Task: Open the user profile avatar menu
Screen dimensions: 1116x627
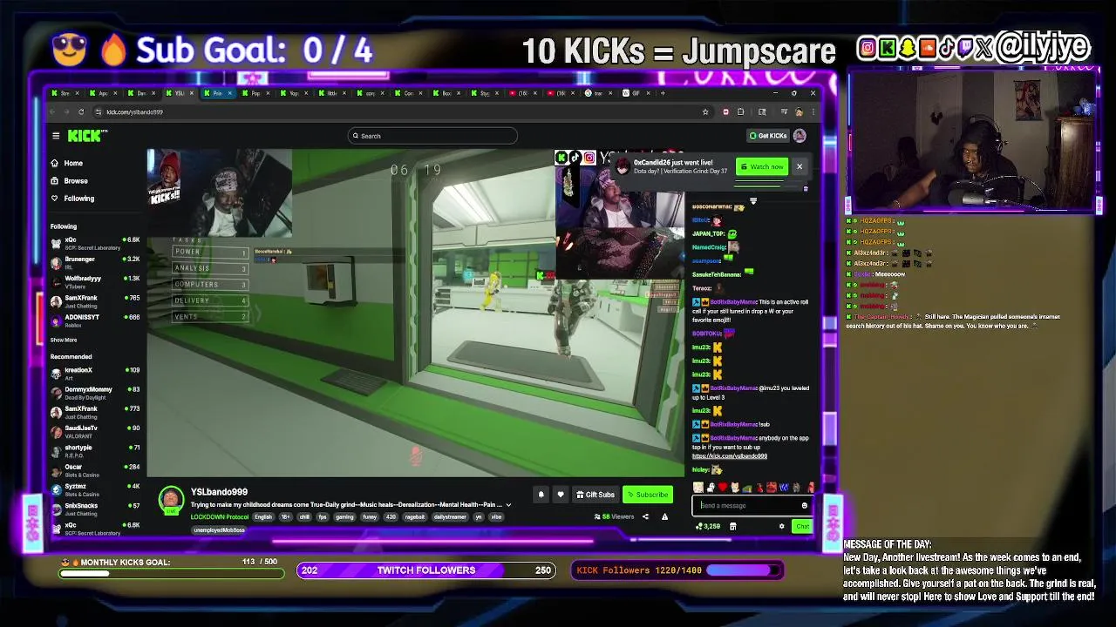Action: click(800, 136)
